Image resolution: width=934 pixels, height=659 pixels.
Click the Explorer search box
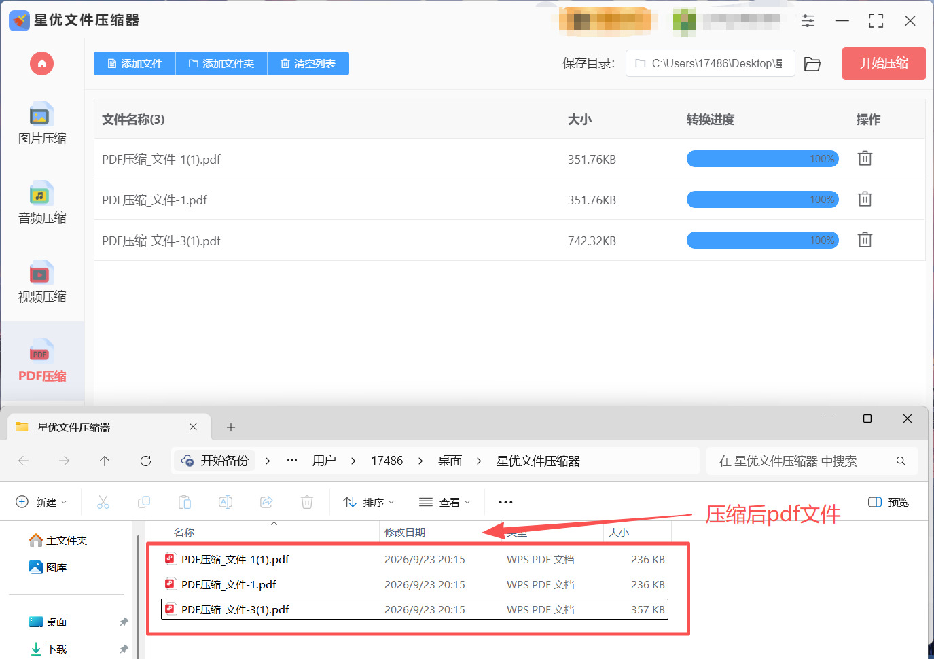(x=812, y=461)
